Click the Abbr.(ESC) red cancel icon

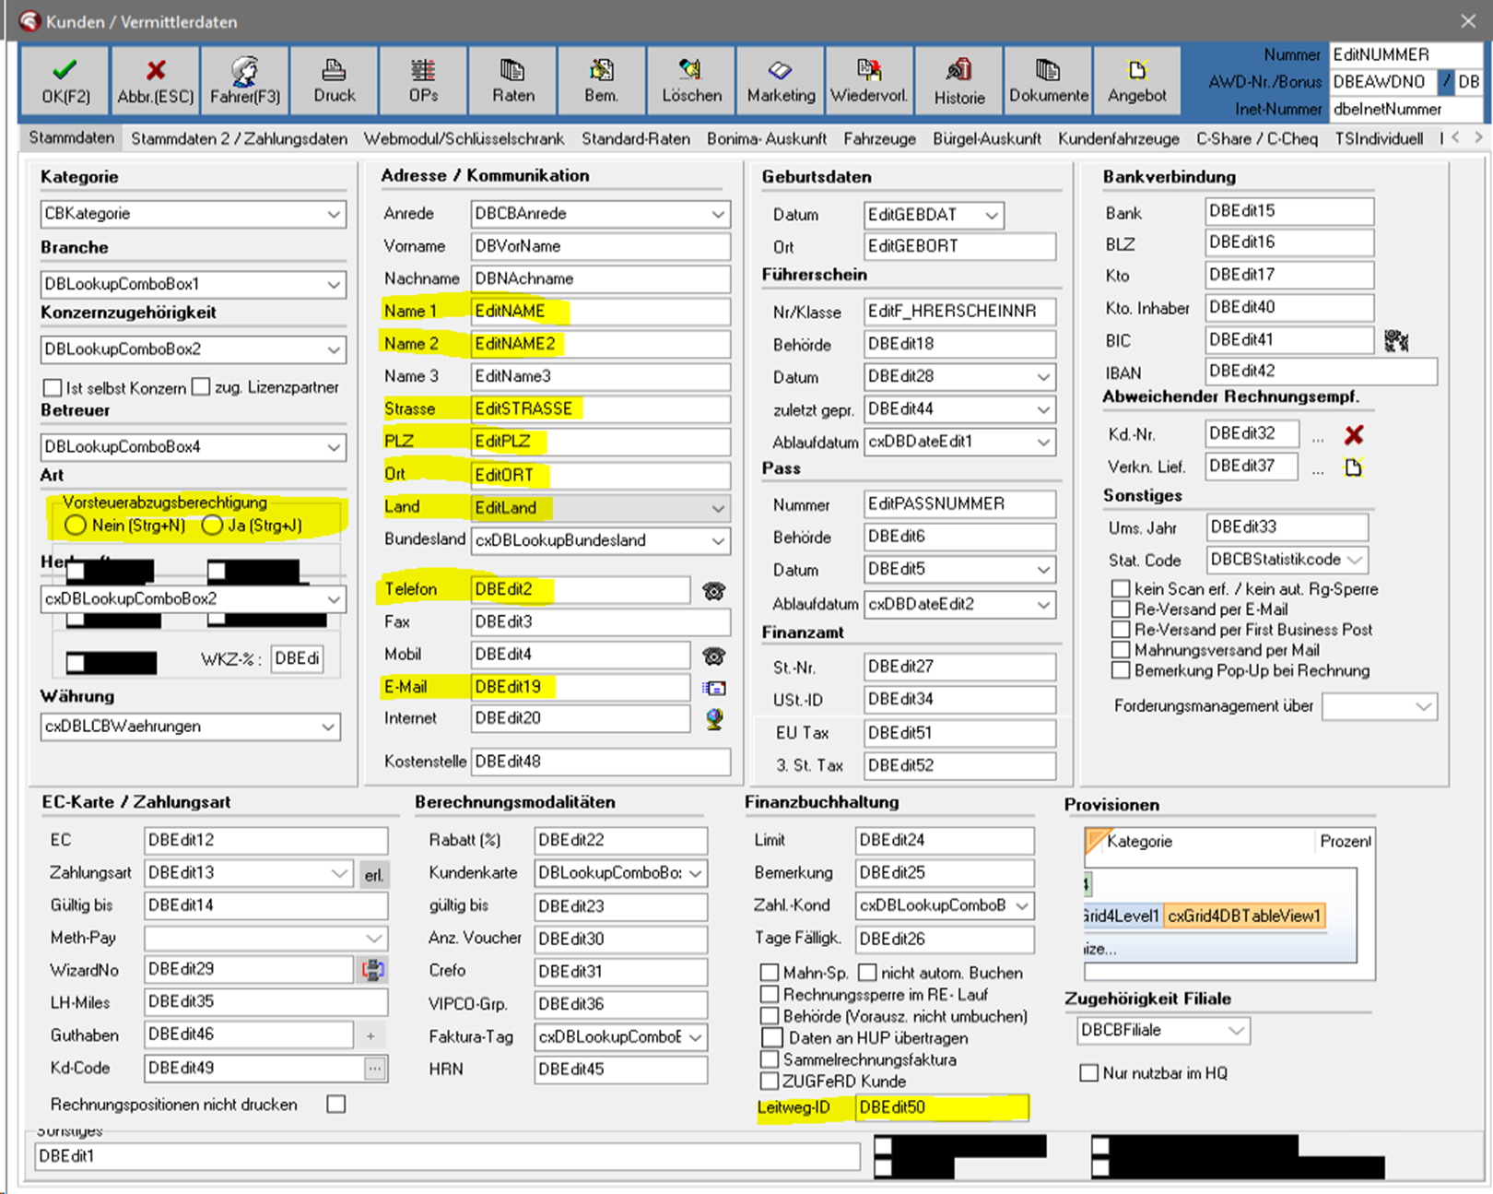155,81
